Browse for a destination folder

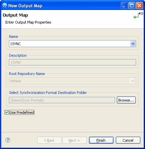[x=126, y=100]
